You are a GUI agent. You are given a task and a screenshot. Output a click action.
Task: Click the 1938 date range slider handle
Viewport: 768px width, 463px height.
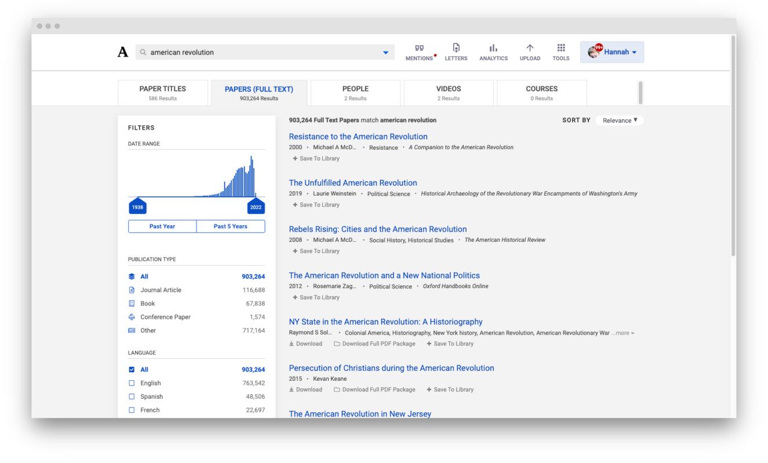point(137,207)
